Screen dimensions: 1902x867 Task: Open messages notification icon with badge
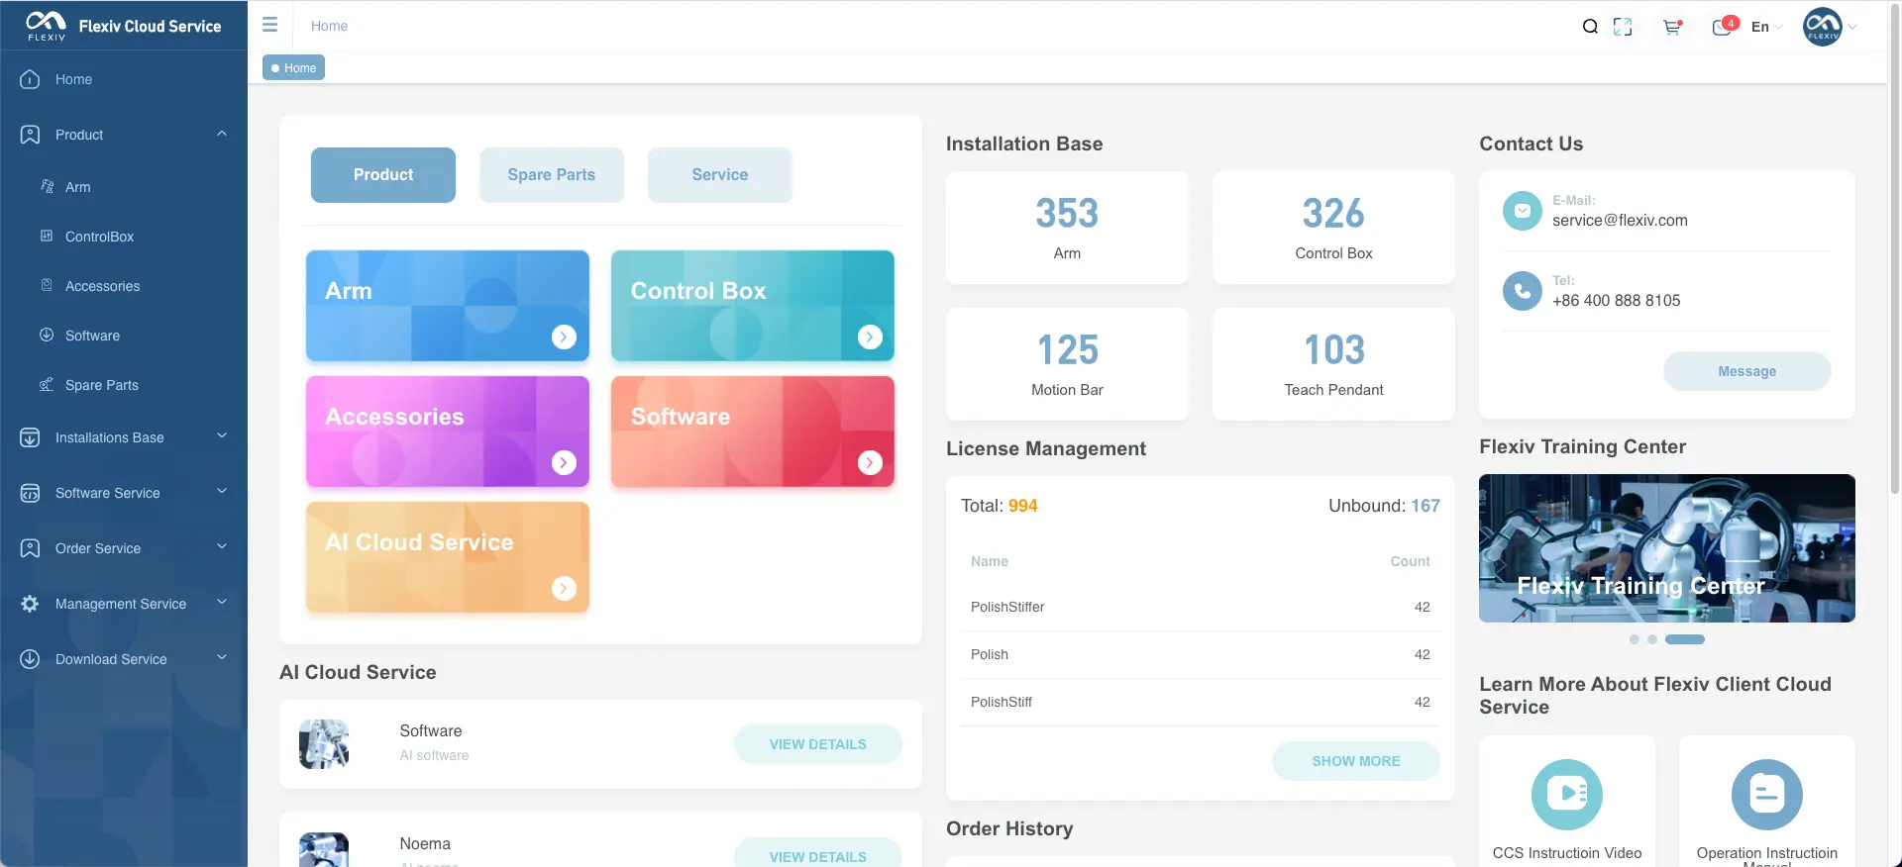1724,26
